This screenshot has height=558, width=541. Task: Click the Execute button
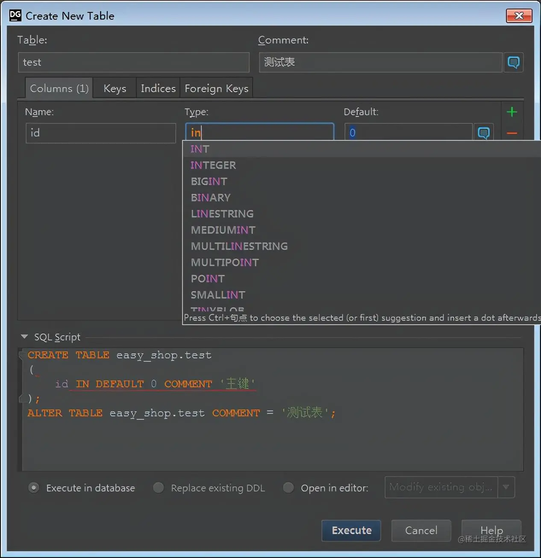tap(351, 530)
